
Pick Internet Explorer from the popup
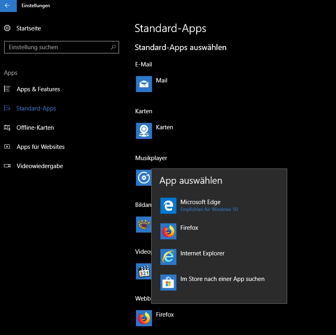tap(202, 257)
